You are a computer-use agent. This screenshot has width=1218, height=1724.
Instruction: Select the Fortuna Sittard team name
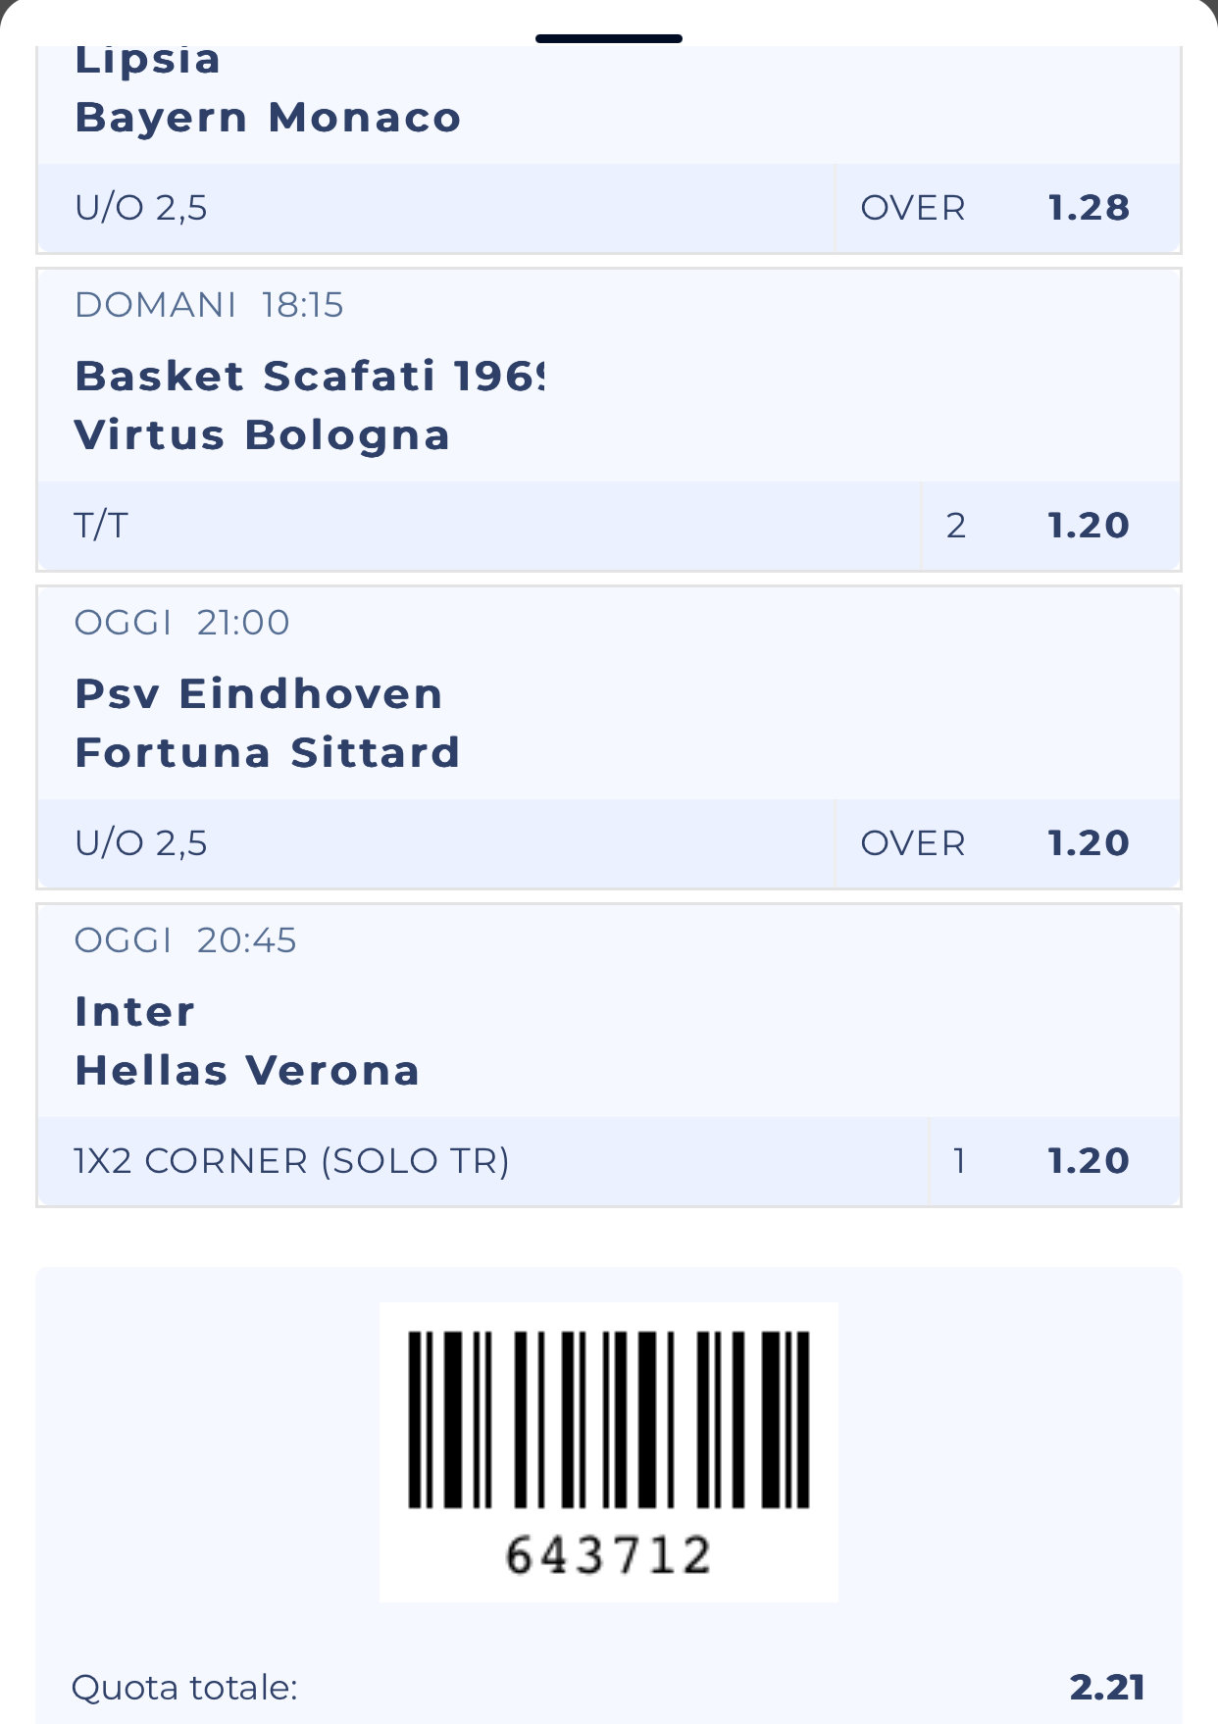pos(268,753)
